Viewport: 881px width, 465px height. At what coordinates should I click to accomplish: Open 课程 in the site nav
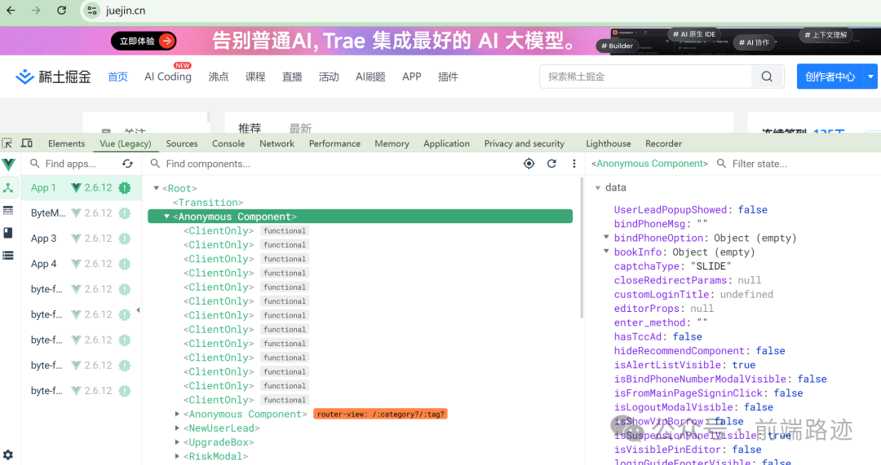[255, 77]
